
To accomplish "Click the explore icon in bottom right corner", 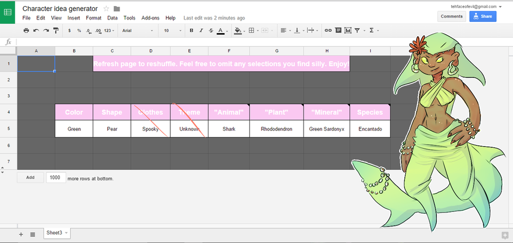I will point(504,235).
